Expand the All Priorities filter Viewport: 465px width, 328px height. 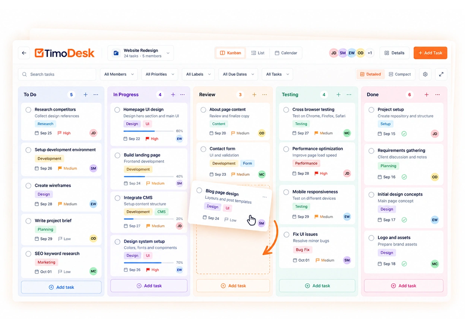click(159, 74)
